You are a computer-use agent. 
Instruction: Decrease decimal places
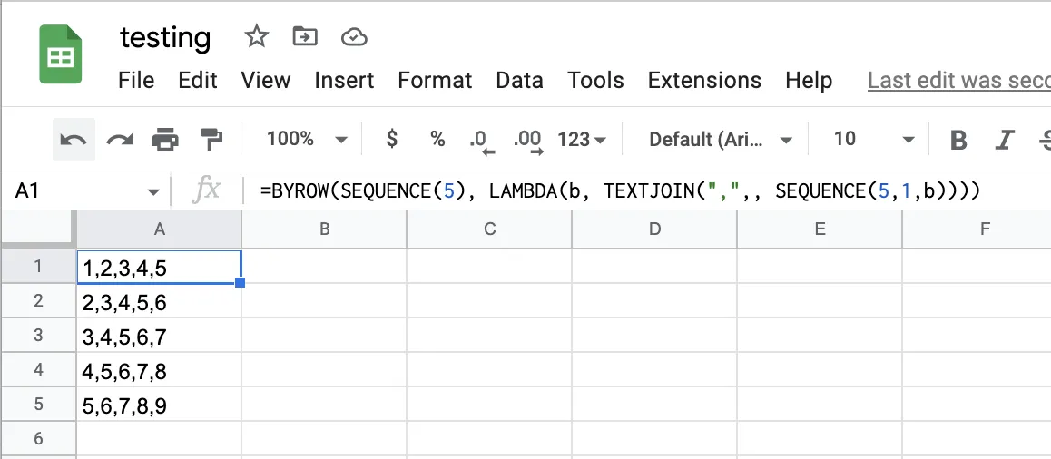point(479,140)
